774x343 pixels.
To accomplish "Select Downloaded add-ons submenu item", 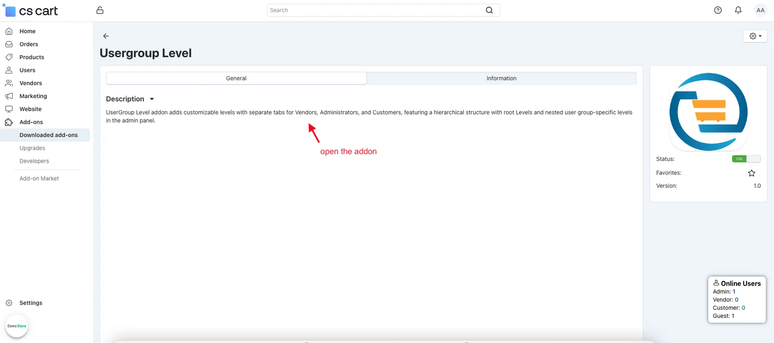I will click(45, 135).
